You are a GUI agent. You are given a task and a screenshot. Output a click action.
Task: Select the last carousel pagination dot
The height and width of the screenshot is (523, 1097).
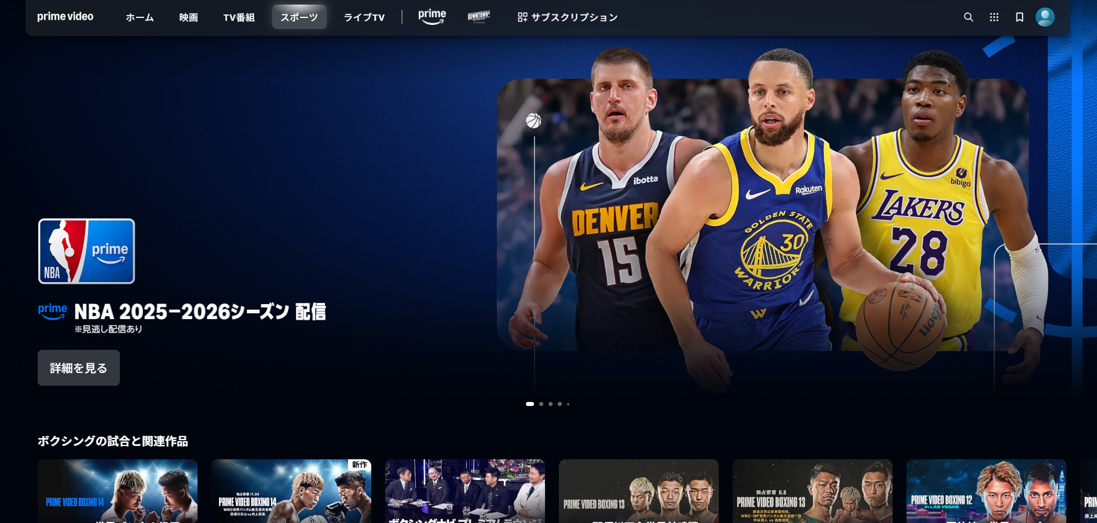[x=568, y=404]
